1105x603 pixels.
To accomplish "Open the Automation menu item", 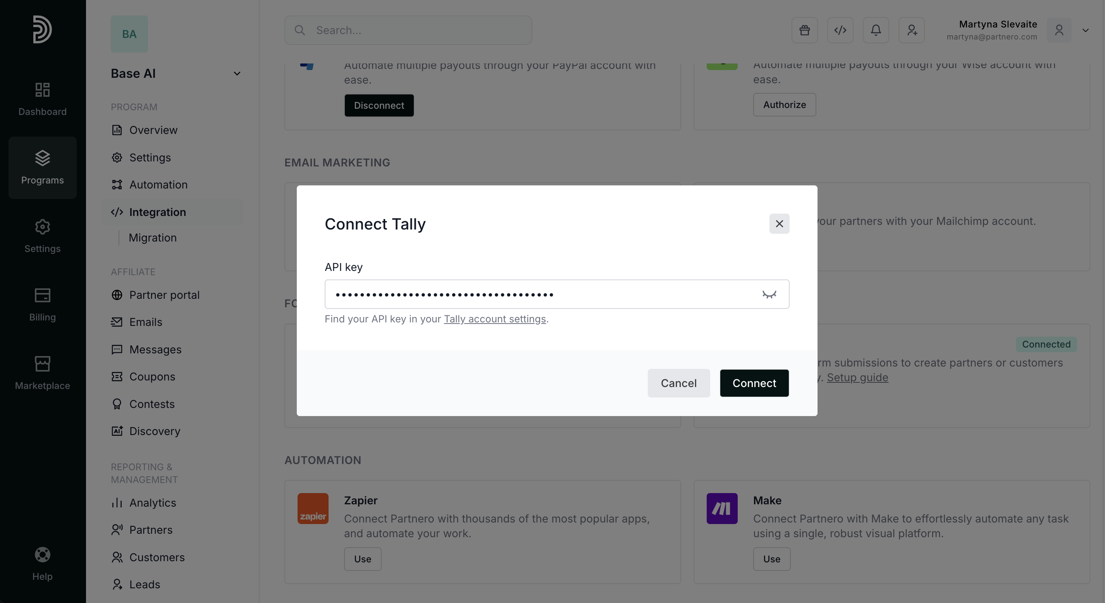I will pos(158,185).
